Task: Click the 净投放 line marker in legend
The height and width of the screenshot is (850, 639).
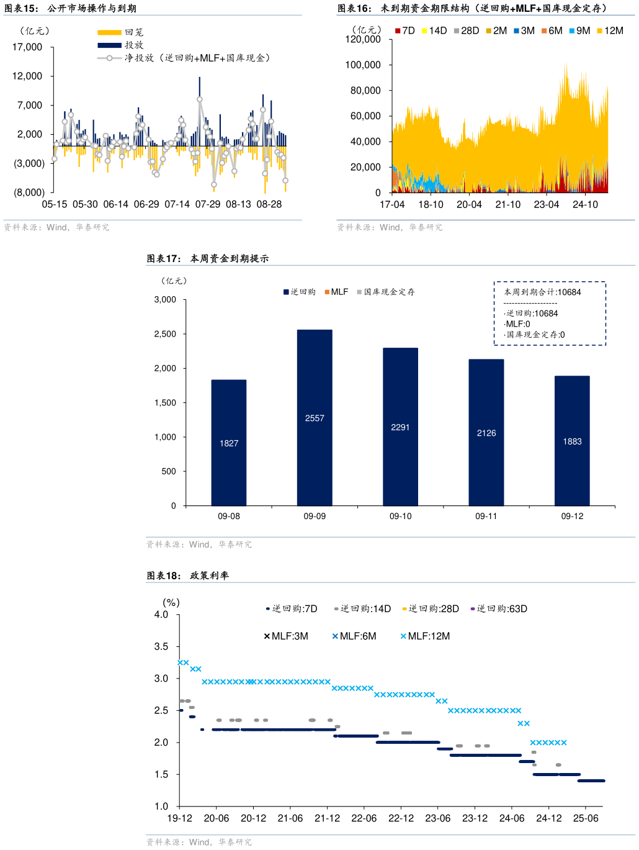Action: pyautogui.click(x=109, y=58)
